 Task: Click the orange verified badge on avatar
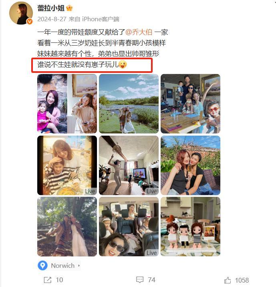tap(30, 22)
